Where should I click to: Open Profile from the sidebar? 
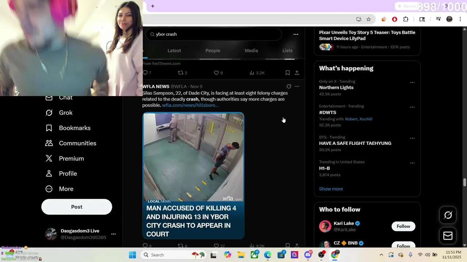pos(61,174)
